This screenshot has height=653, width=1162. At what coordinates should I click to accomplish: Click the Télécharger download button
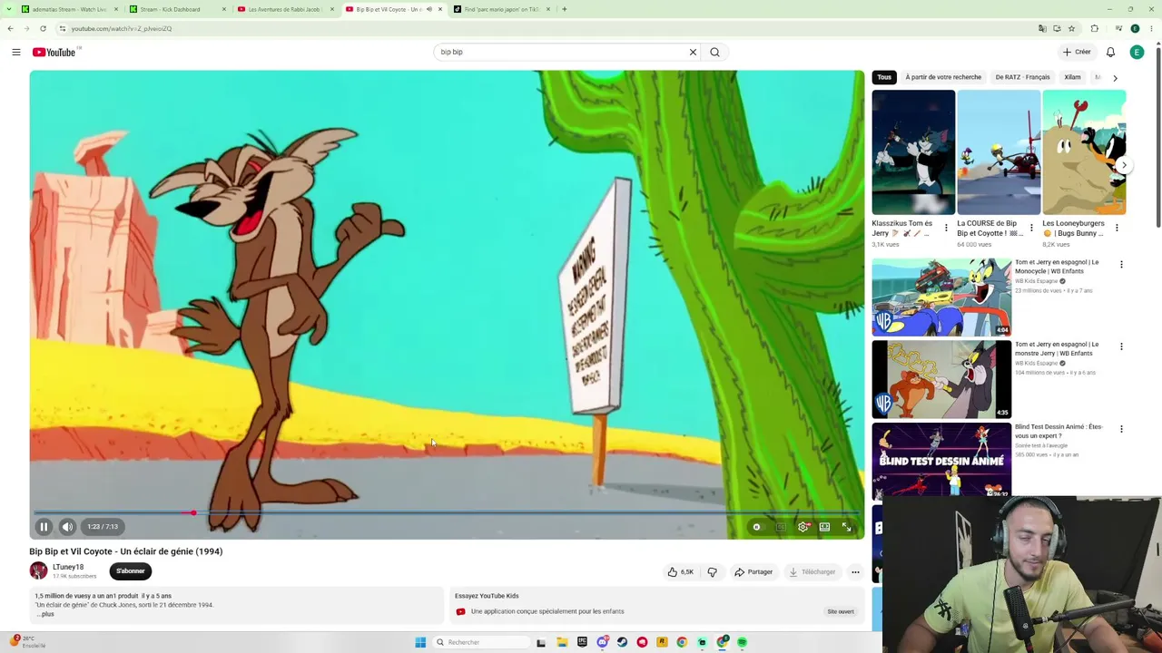[812, 572]
